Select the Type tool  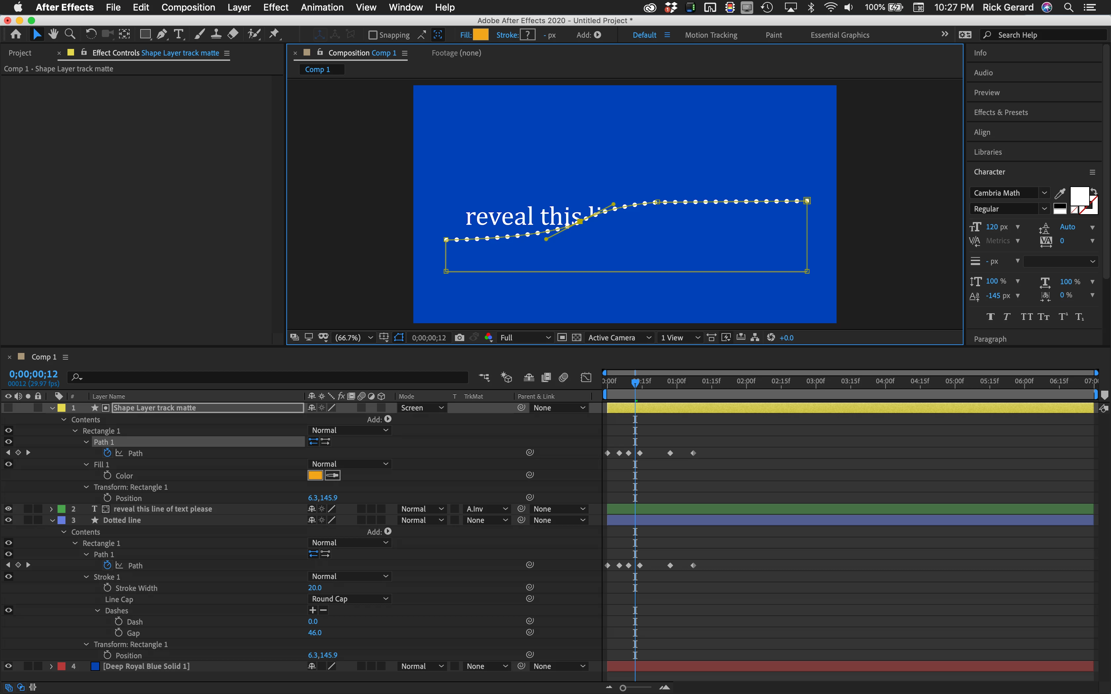(x=179, y=34)
